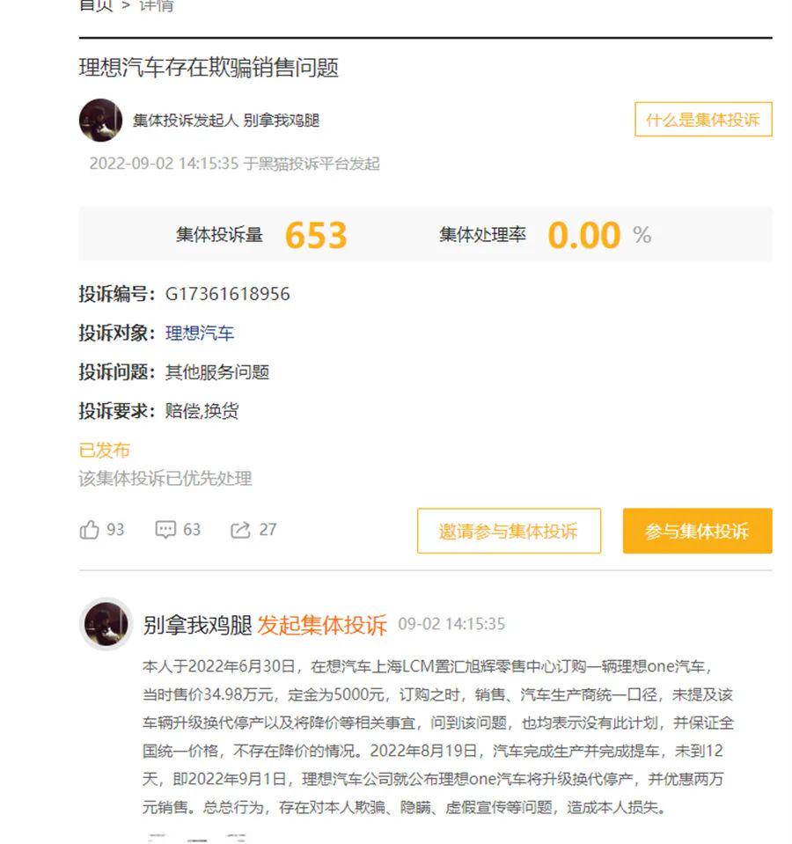Click 邀请参与集体投诉 button
Viewport: 792px width, 844px height.
coord(509,531)
